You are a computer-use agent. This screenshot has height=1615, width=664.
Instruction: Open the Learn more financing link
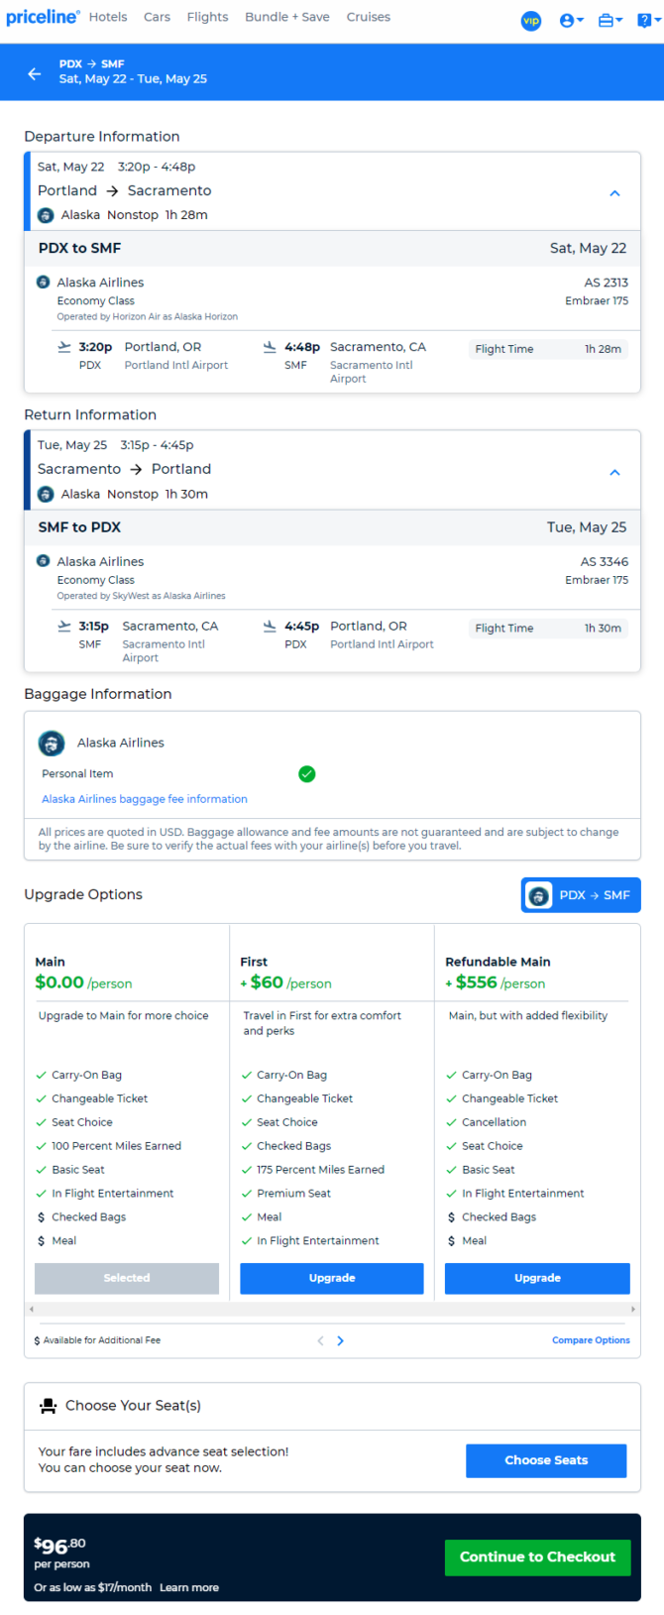point(189,1587)
